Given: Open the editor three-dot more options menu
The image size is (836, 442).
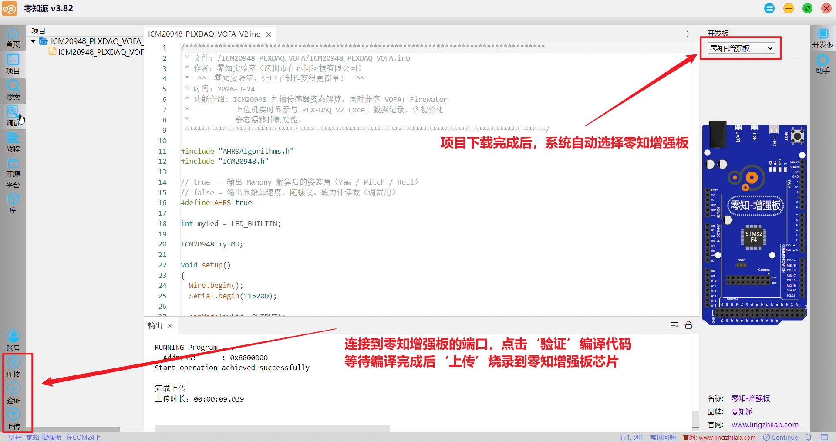Looking at the screenshot, I should point(688,34).
